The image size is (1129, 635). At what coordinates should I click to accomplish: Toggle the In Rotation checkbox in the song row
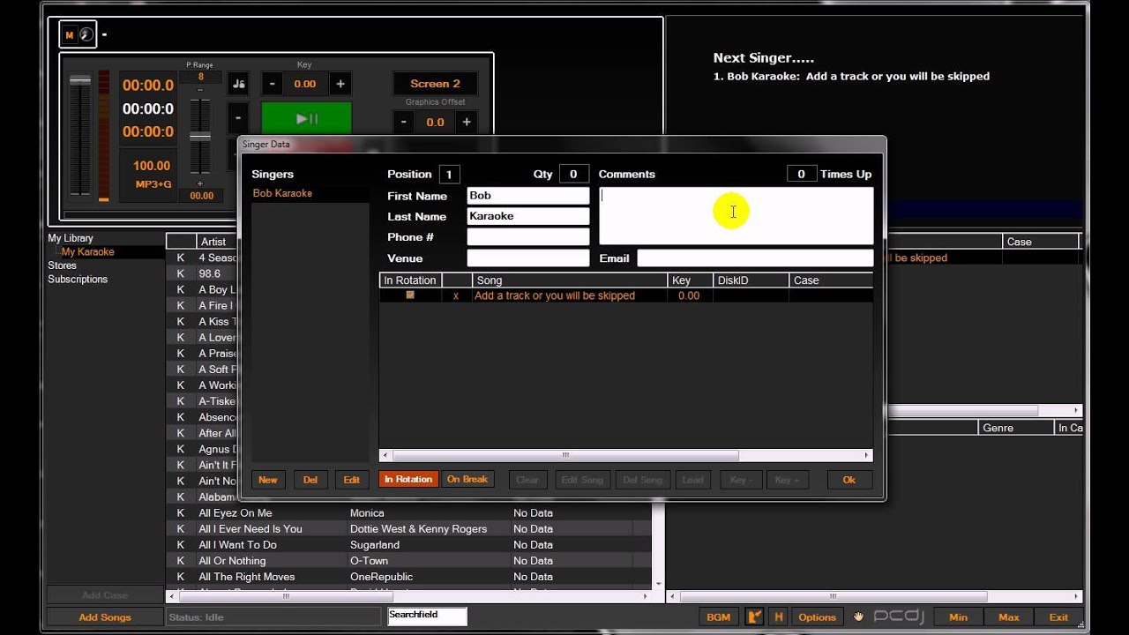(410, 295)
